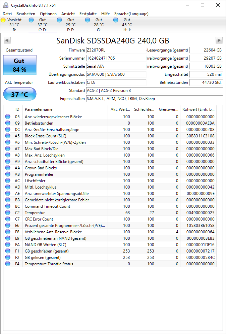Select the Vorsicht disk B: tab
This screenshot has height=334, width=226.
coord(14,25)
